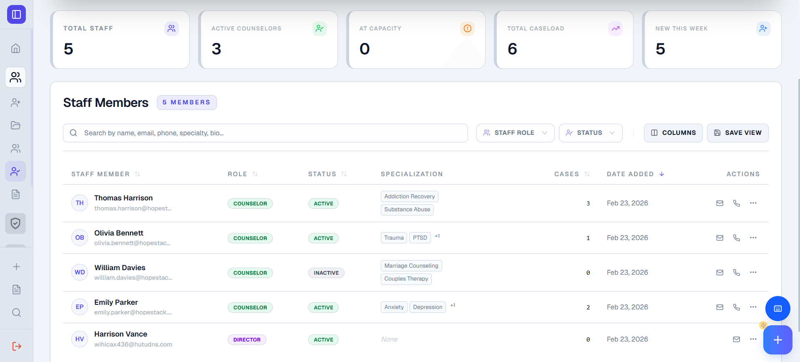The width and height of the screenshot is (800, 362).
Task: Click the blue floating plus button
Action: [777, 340]
